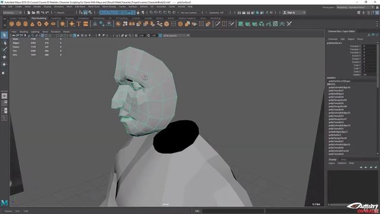The height and width of the screenshot is (214, 380).
Task: Open the Workspace Modeling - Standard dropdown
Action: tap(355, 8)
